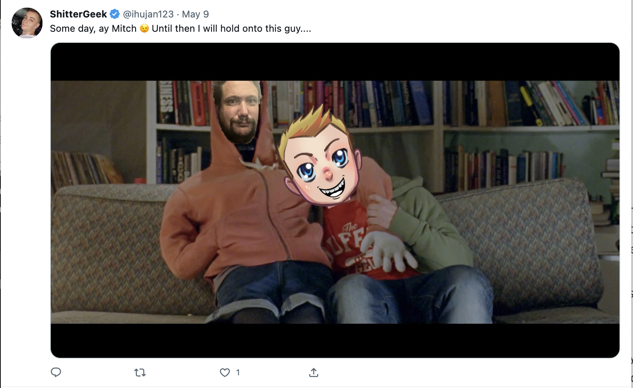Open the ShitterGeek display name link
The width and height of the screenshot is (633, 388).
[79, 14]
